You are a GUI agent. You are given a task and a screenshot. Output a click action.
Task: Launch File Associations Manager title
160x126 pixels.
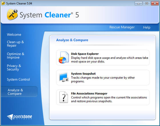click(x=89, y=93)
